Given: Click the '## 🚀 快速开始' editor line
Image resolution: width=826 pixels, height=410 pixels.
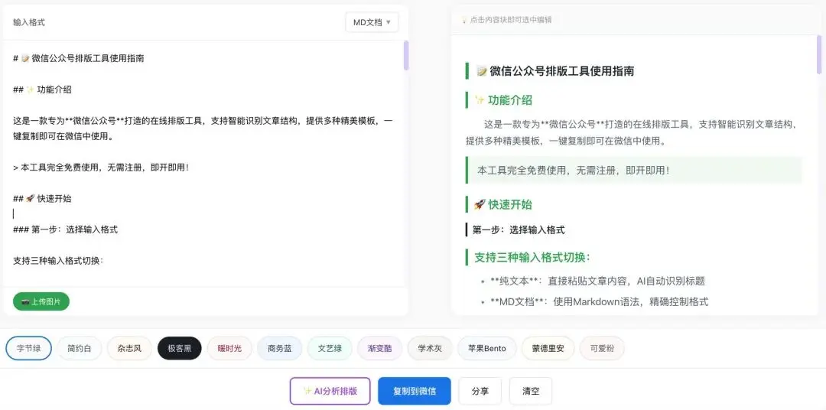Looking at the screenshot, I should tap(42, 199).
